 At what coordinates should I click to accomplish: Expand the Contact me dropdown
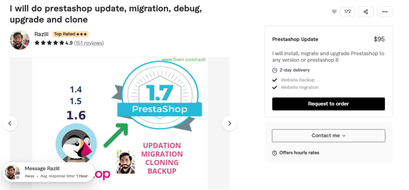tap(328, 136)
